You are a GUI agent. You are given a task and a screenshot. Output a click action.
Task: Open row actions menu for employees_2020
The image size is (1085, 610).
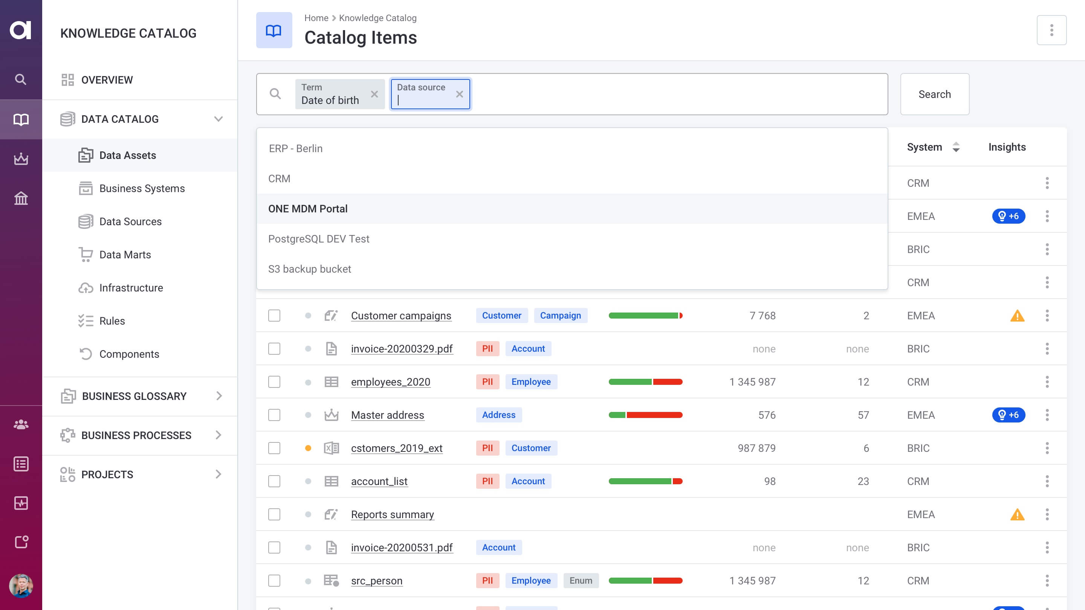coord(1047,382)
